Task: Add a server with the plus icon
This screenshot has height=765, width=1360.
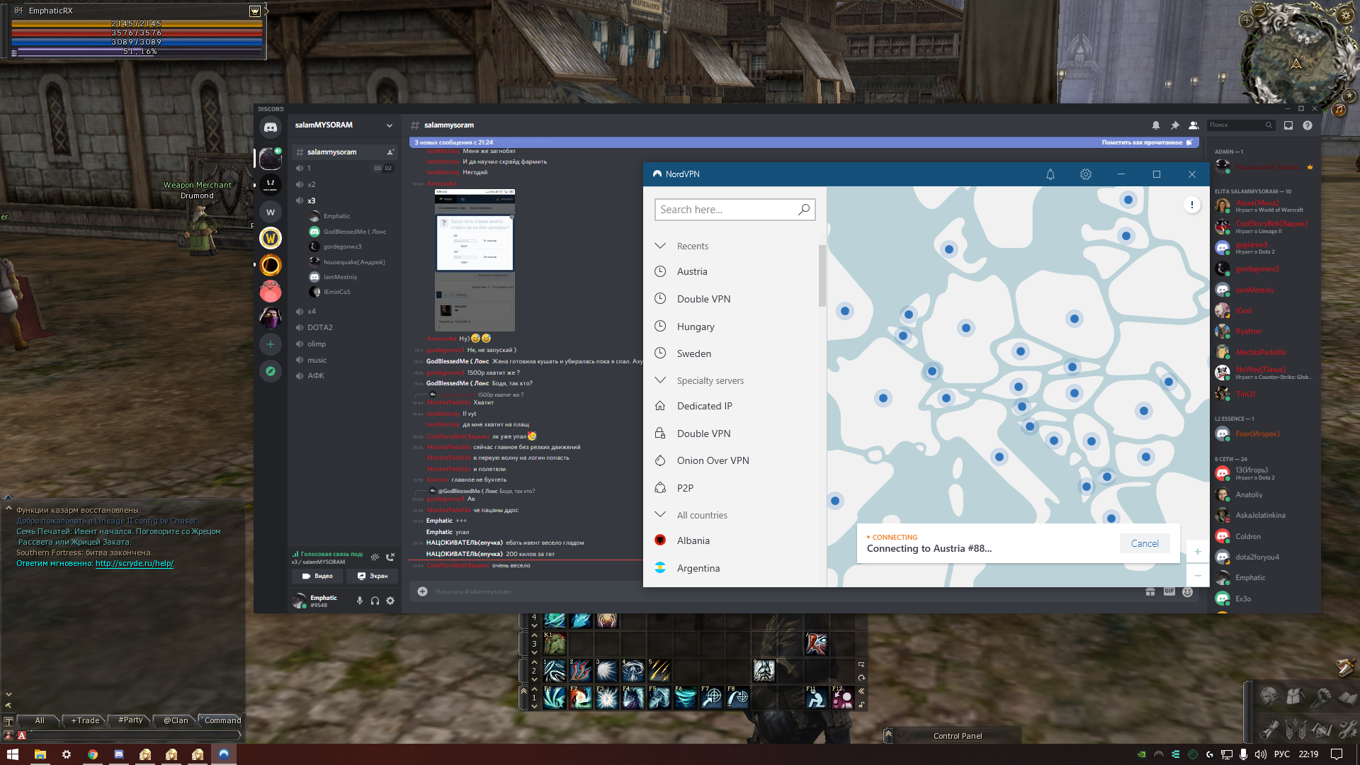Action: click(x=270, y=344)
